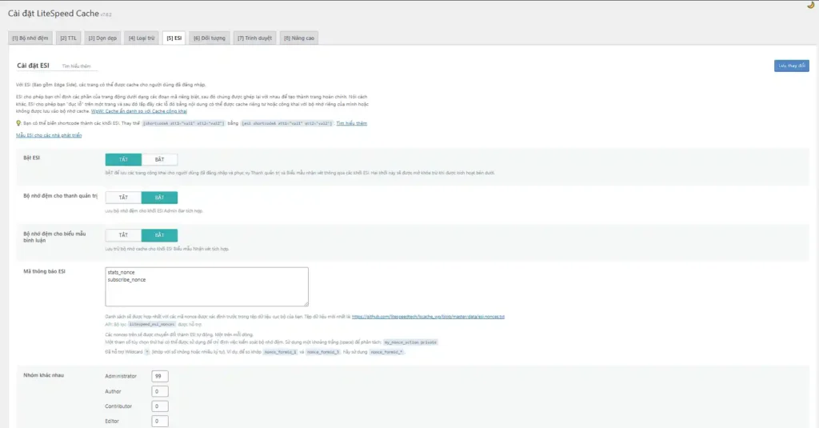Screen dimensions: 819x428
Task: Click the 'Nhóm khác nhau' label
Action: tap(43, 375)
